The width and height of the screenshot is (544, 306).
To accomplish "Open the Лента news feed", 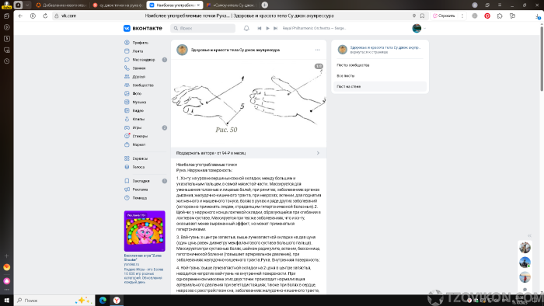I will click(138, 51).
